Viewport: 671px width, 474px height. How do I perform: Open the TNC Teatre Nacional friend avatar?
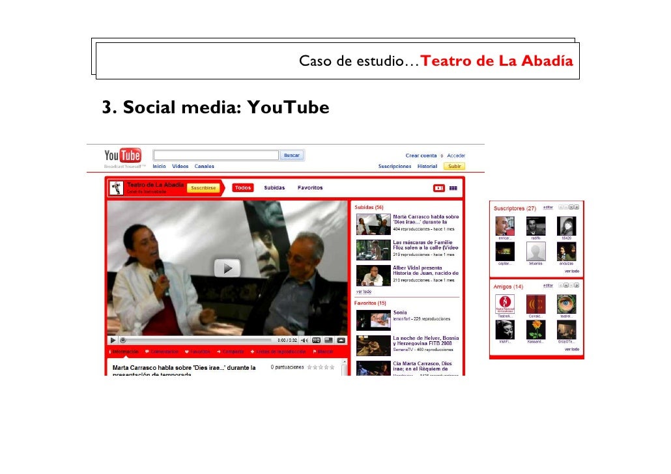(505, 304)
